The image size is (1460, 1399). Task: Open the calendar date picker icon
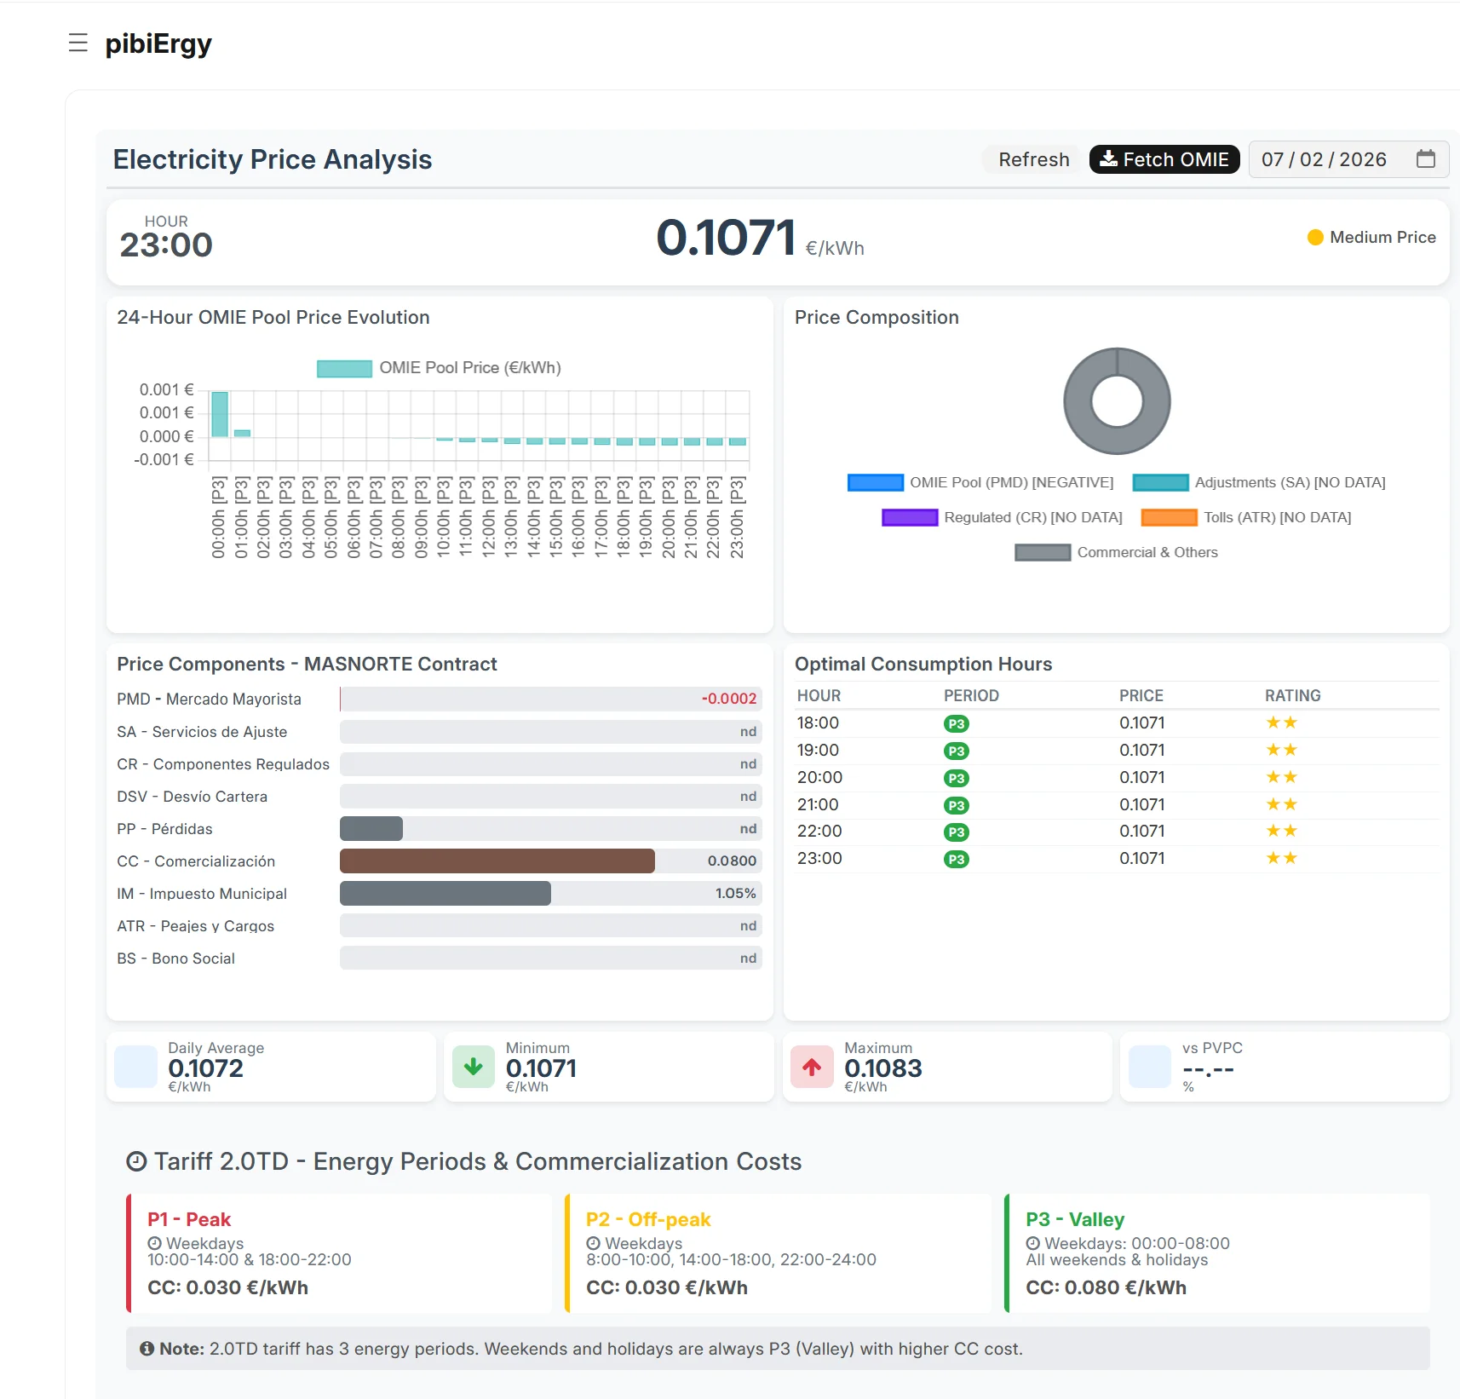coord(1425,159)
